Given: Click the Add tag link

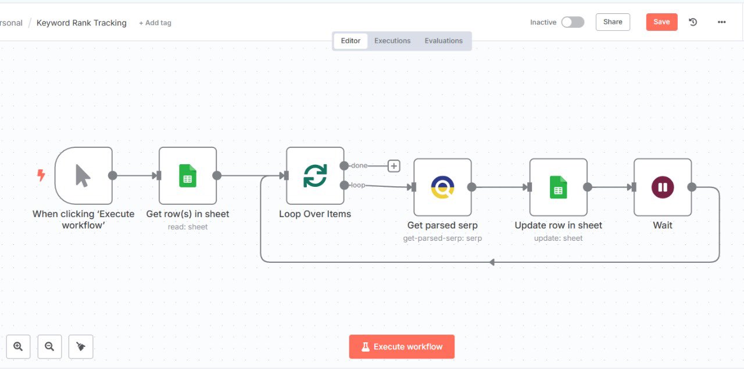Looking at the screenshot, I should tap(155, 23).
